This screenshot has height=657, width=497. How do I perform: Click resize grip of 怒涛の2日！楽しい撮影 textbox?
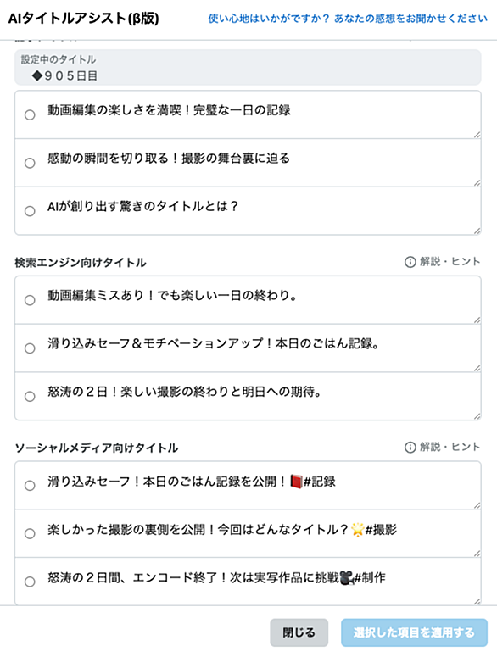[477, 416]
